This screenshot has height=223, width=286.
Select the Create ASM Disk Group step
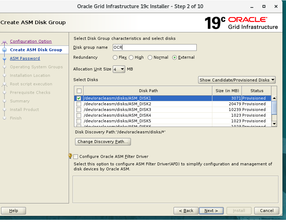point(36,50)
